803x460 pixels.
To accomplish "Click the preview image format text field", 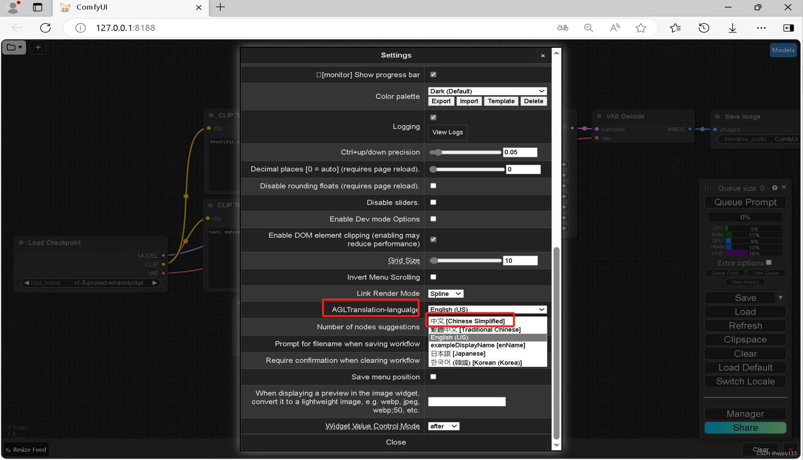I will [467, 402].
